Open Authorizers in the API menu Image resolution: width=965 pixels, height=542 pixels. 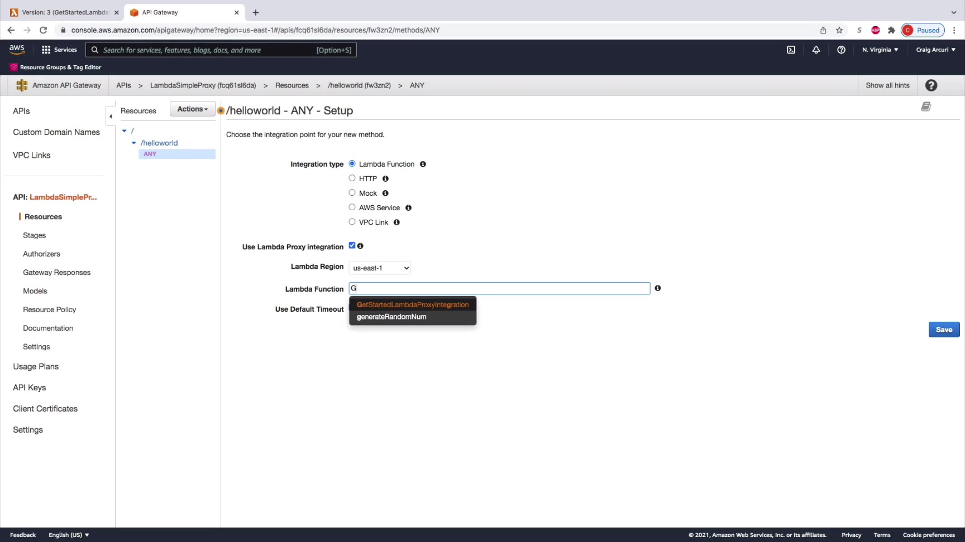pyautogui.click(x=41, y=254)
